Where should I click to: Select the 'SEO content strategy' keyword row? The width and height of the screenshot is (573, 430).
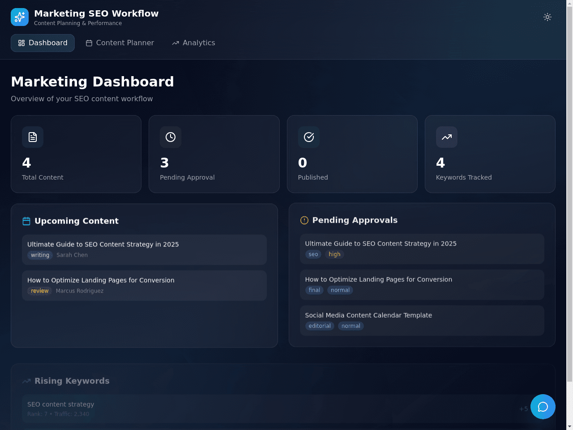pyautogui.click(x=283, y=409)
